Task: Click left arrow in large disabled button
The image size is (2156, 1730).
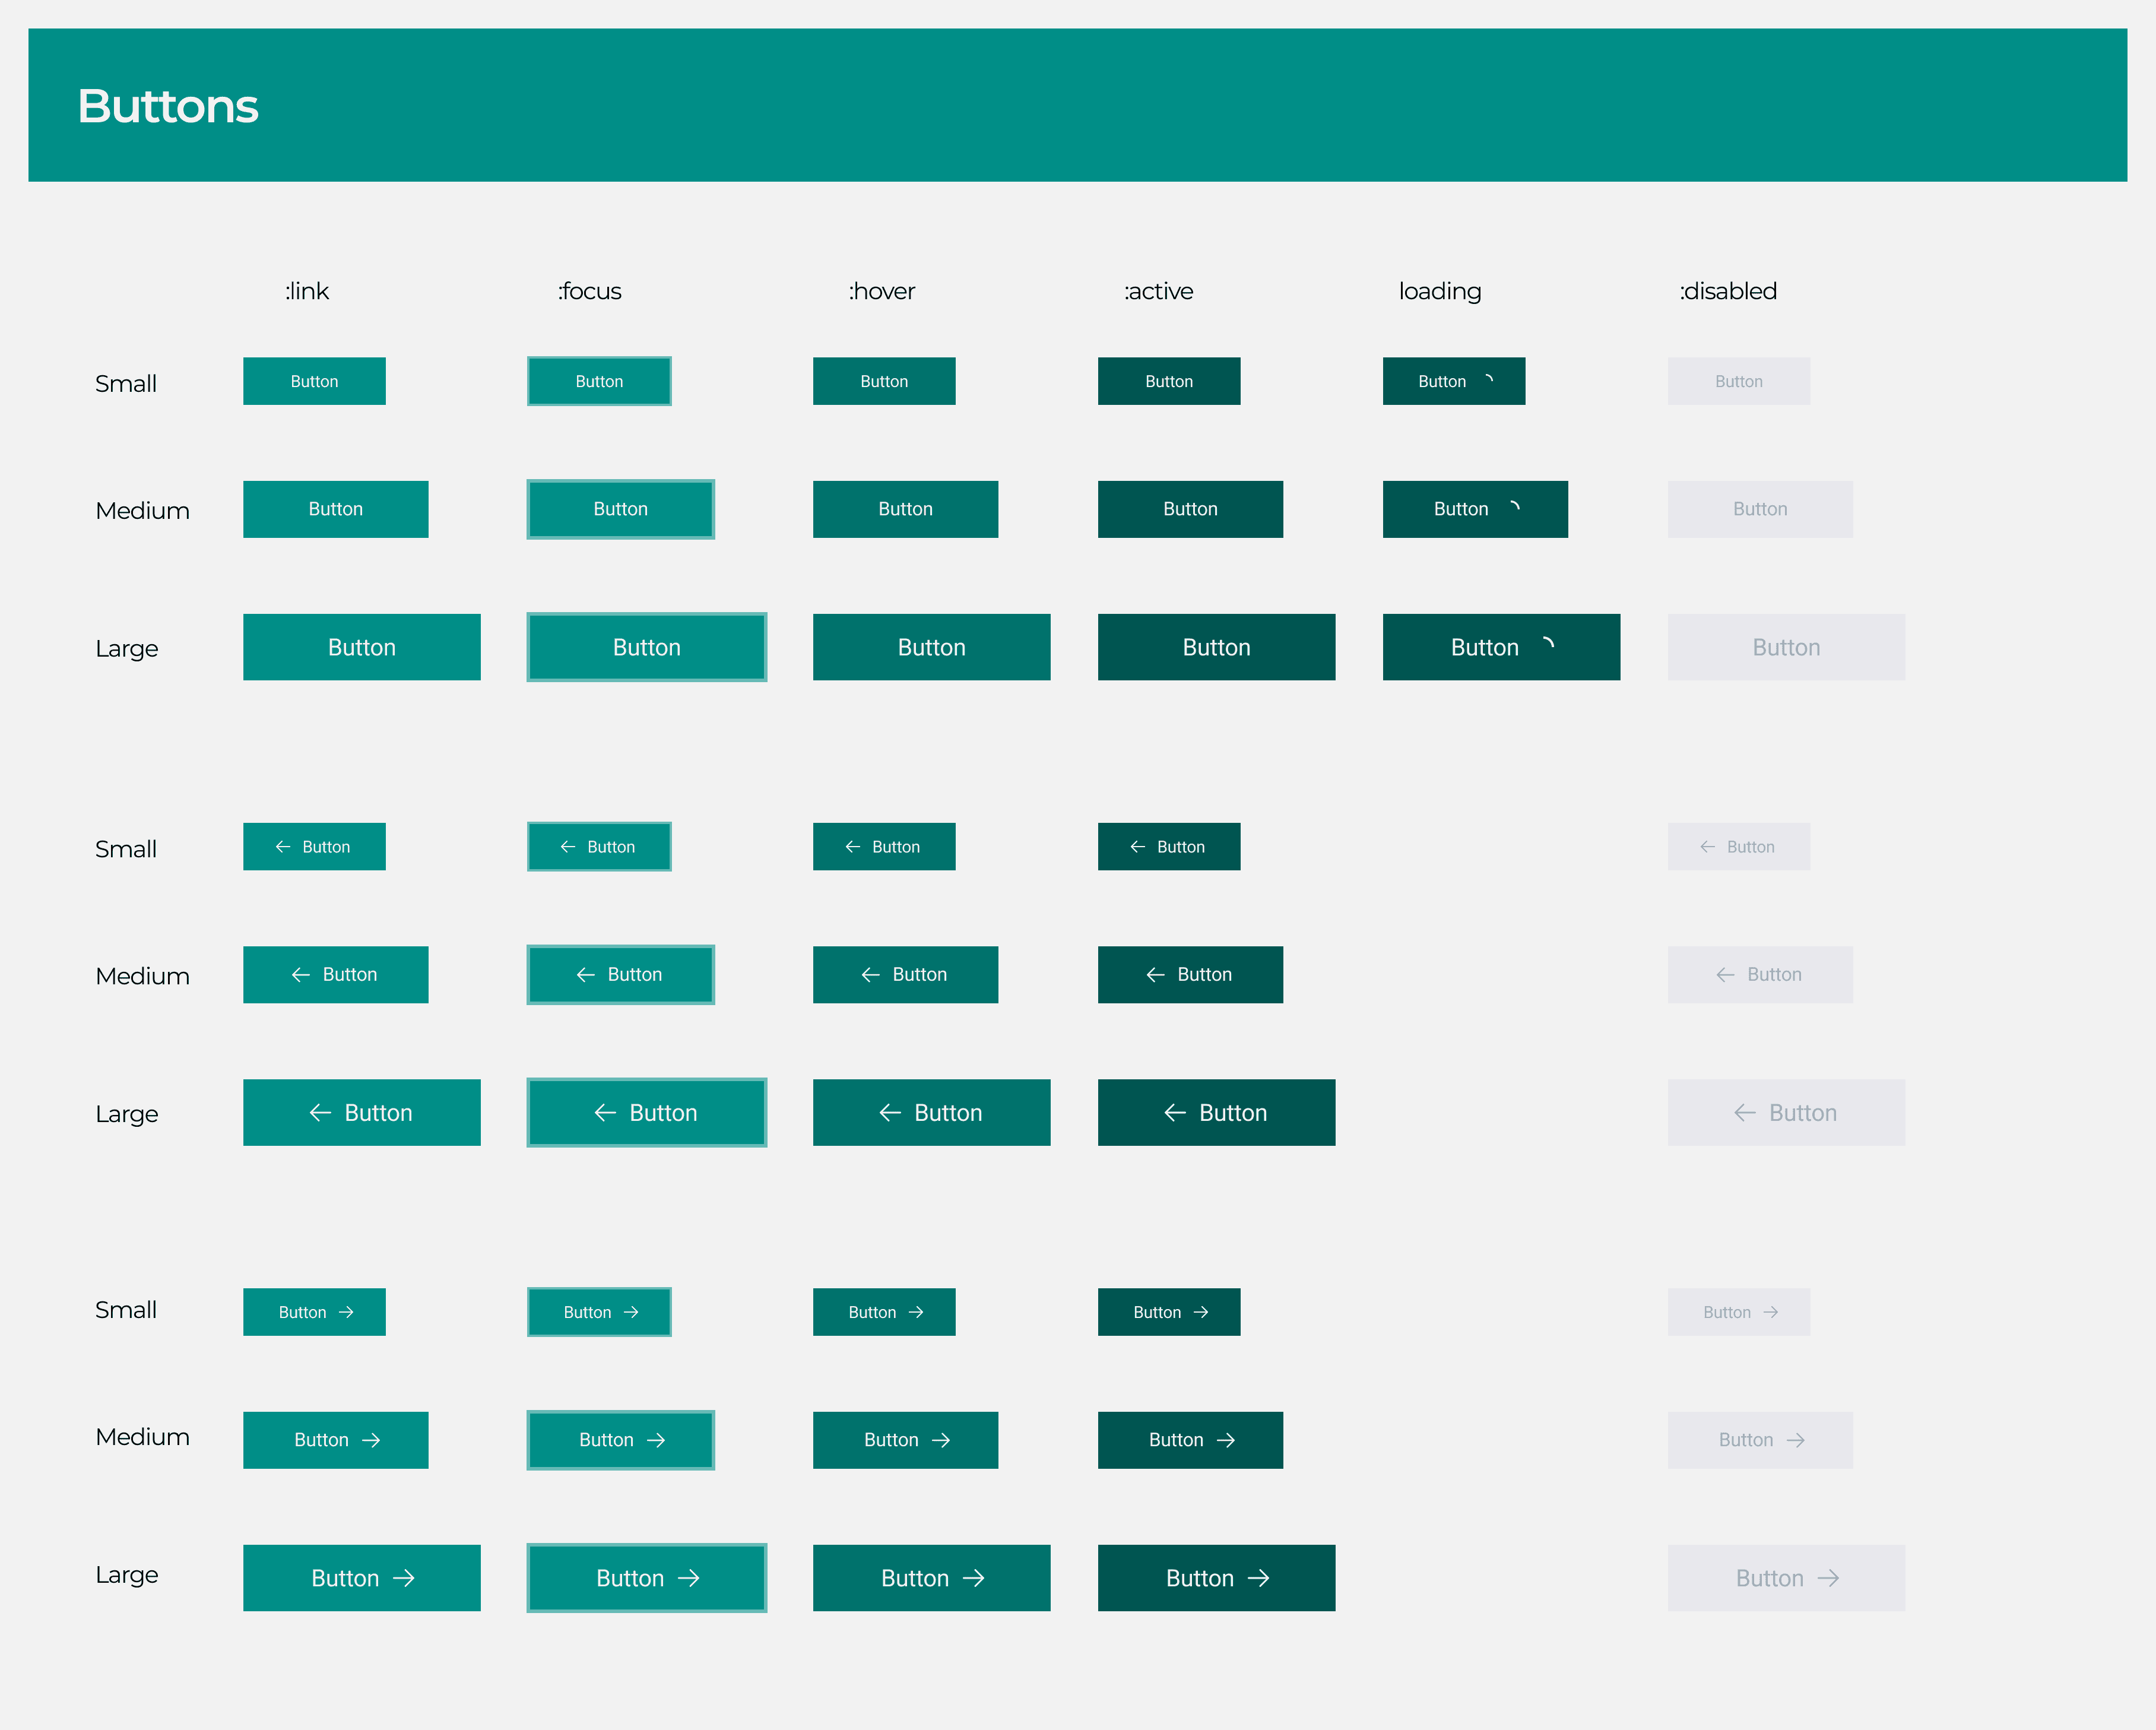Action: point(1744,1112)
